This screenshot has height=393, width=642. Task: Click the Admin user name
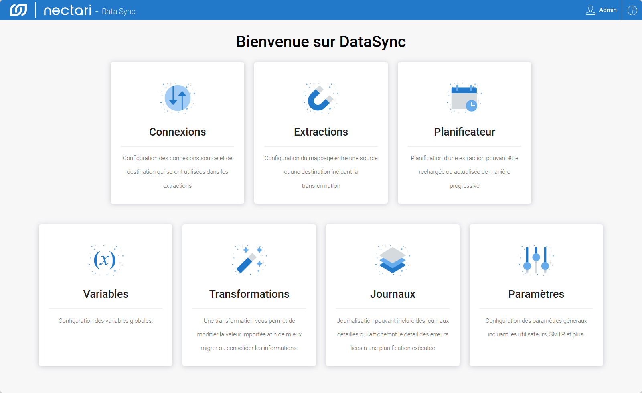pos(608,10)
